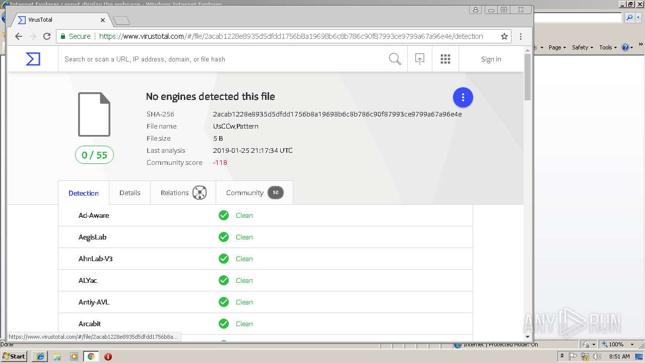645x363 pixels.
Task: Open the blue round more-actions button
Action: tap(463, 97)
